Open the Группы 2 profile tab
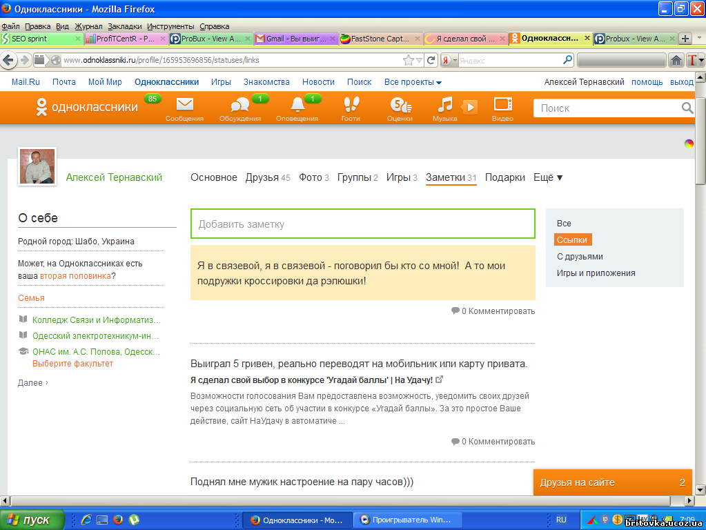 tap(357, 177)
